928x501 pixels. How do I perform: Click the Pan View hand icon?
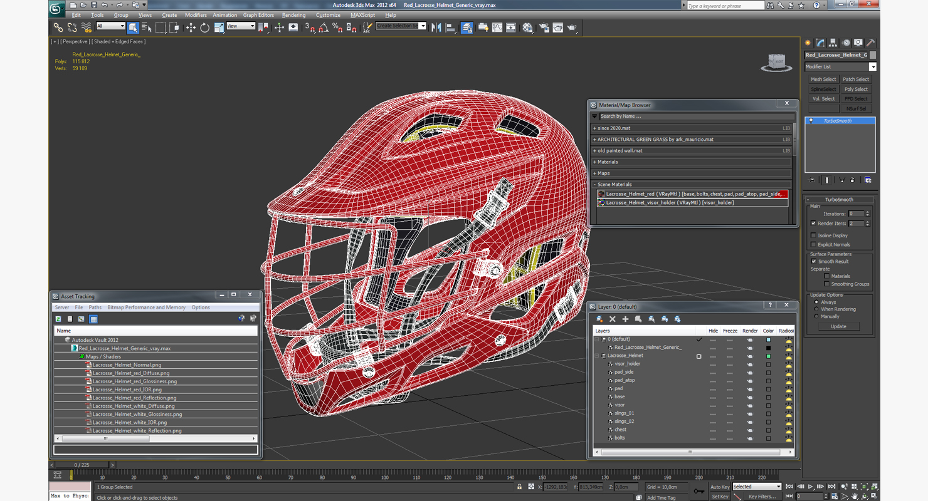pos(854,496)
